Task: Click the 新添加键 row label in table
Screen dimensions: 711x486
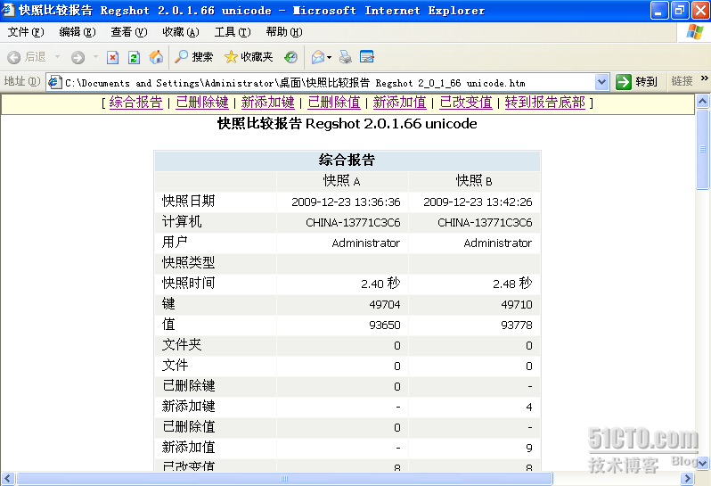Action: tap(189, 406)
